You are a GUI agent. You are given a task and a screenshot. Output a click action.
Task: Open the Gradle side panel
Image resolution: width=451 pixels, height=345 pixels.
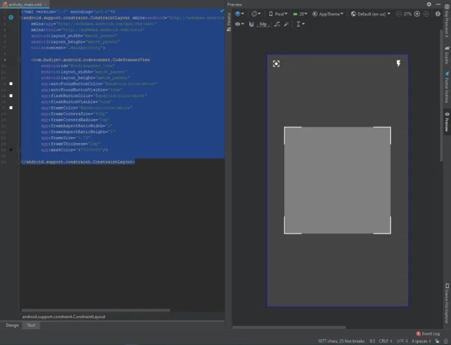pyautogui.click(x=446, y=55)
